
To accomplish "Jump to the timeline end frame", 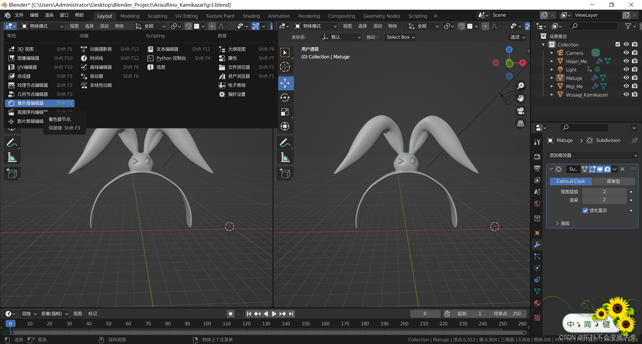I will pos(291,314).
